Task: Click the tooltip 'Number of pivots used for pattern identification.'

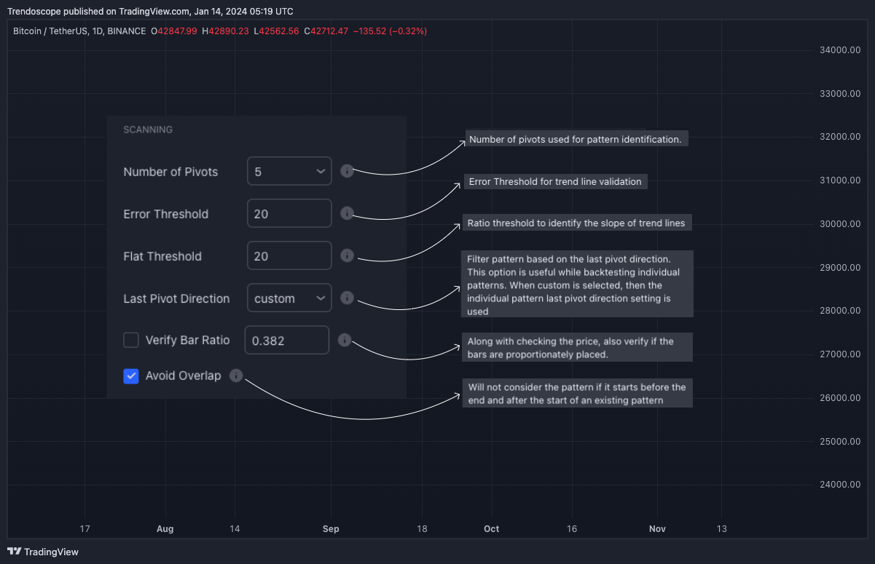Action: (576, 139)
